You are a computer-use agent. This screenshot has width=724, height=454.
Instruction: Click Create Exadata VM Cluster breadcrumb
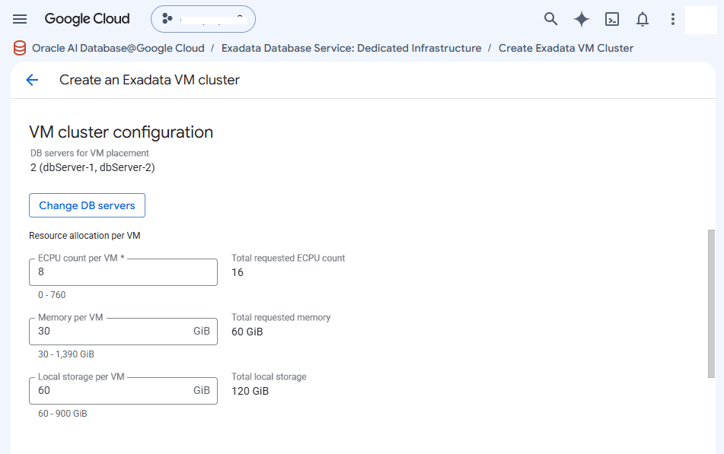(x=566, y=48)
